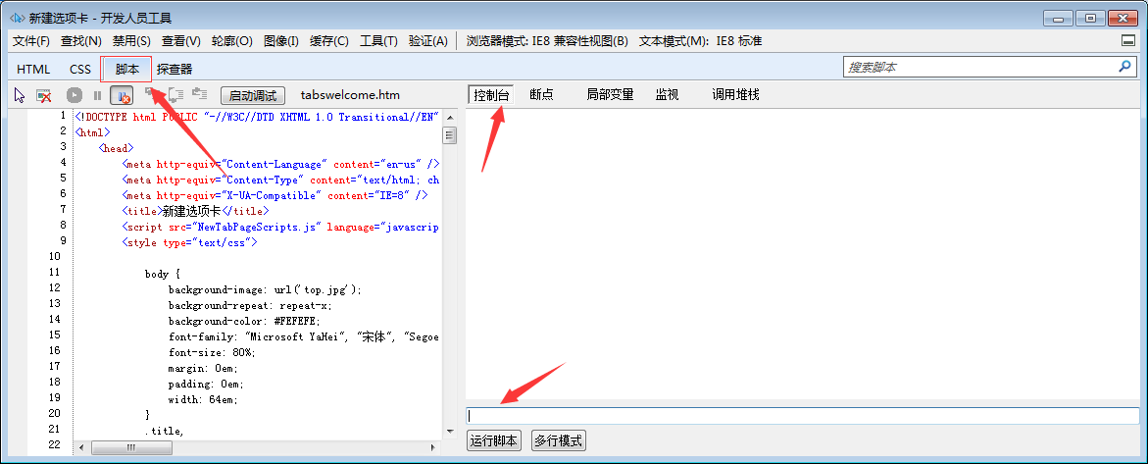Open the 缓存(C) menu
1148x464 pixels.
tap(328, 41)
